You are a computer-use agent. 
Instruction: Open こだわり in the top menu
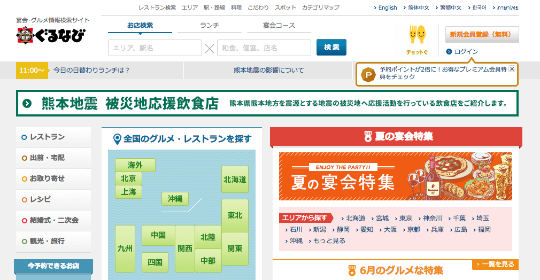pyautogui.click(x=258, y=7)
